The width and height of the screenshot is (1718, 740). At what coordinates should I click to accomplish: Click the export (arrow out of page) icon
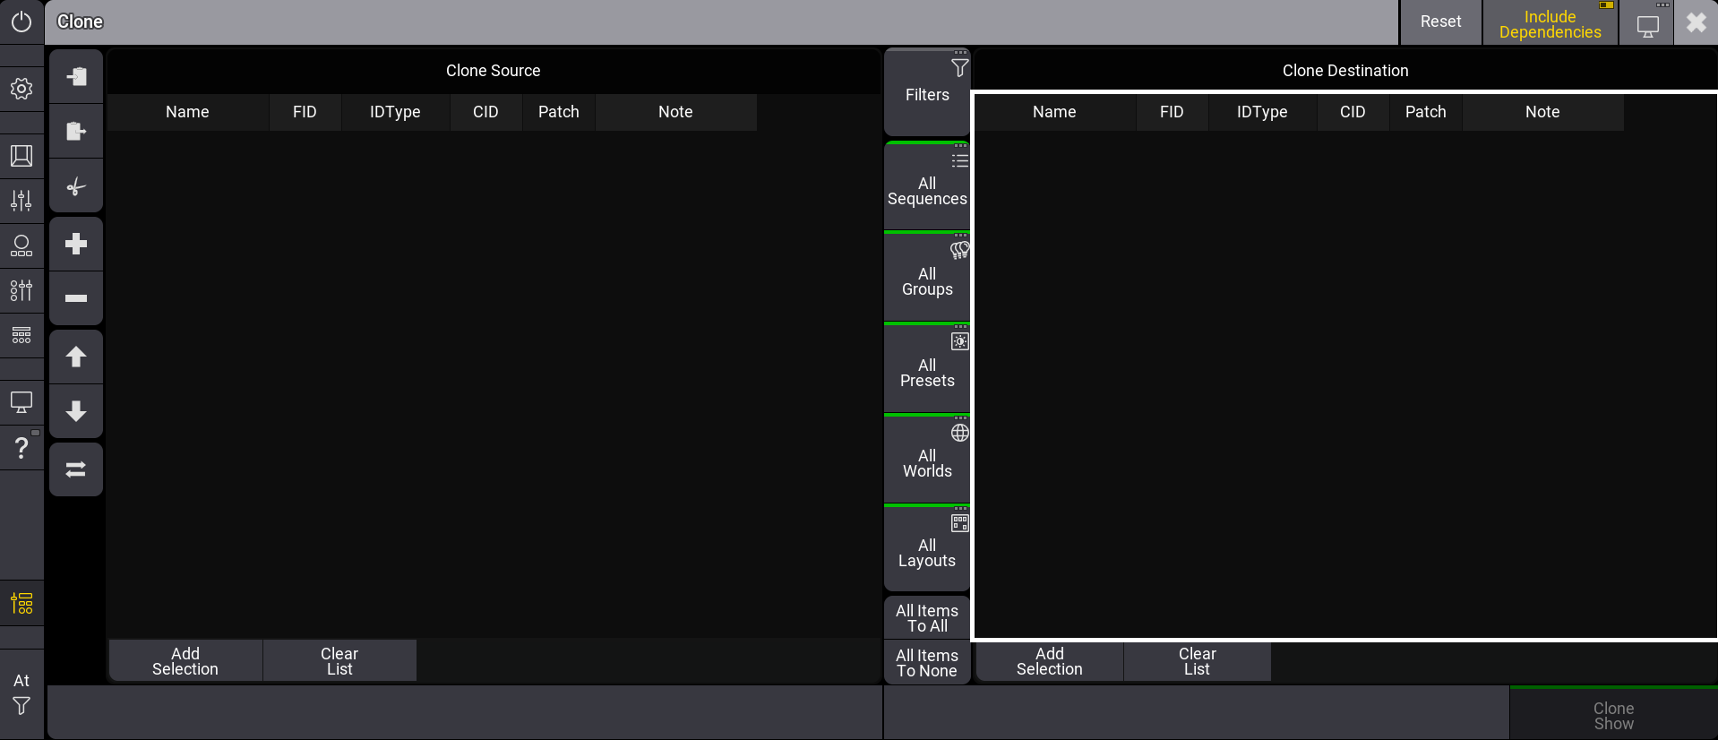click(x=76, y=132)
